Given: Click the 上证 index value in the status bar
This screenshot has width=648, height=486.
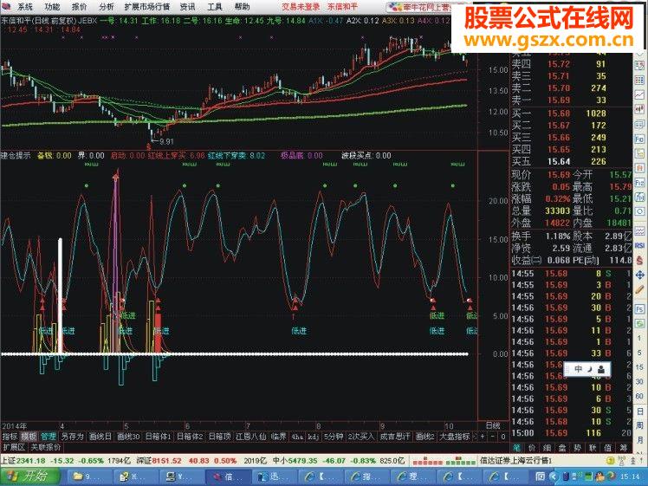Looking at the screenshot, I should pyautogui.click(x=31, y=460).
